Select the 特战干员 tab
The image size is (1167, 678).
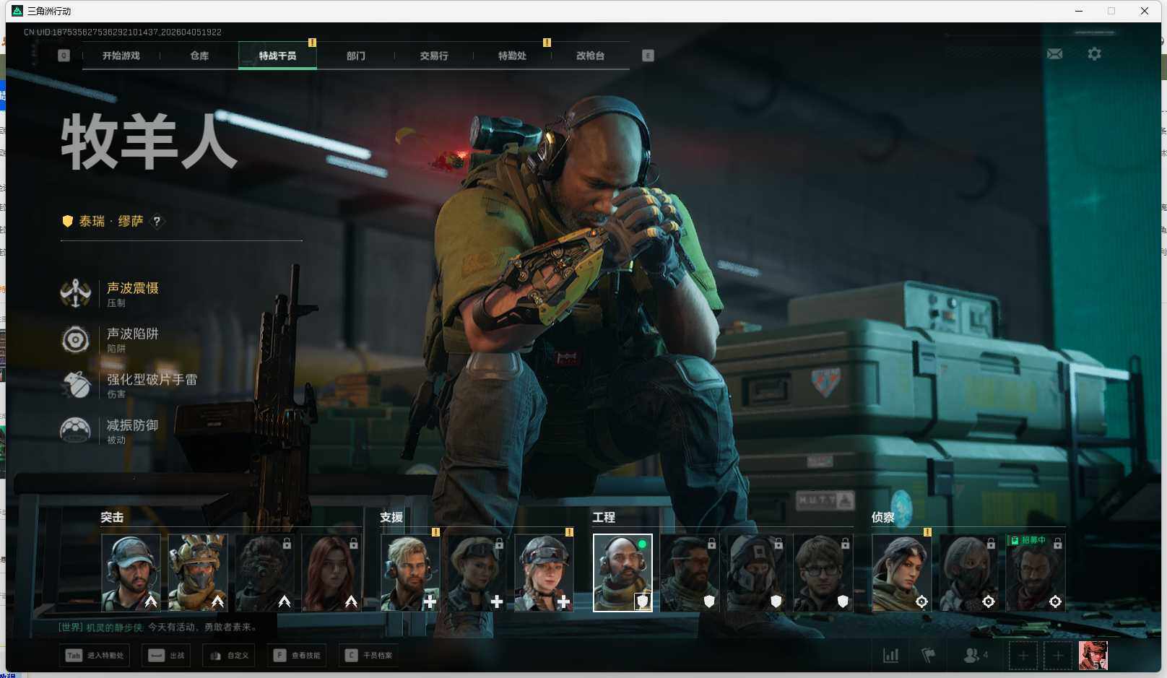pyautogui.click(x=277, y=56)
